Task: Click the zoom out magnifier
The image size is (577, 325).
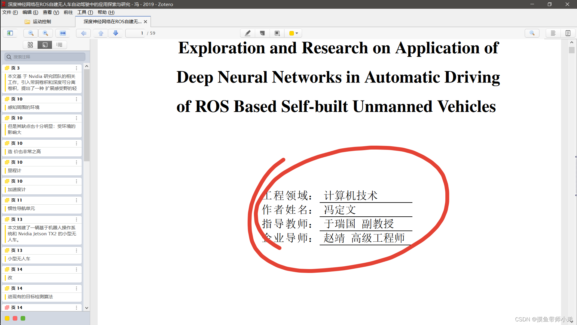Action: tap(31, 33)
